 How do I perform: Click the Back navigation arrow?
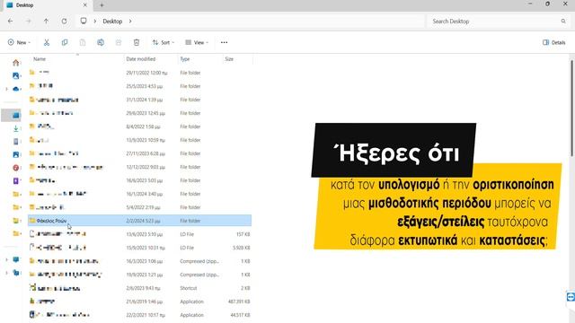[x=10, y=22]
